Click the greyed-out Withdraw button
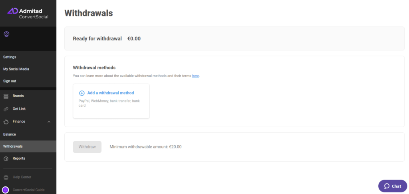This screenshot has height=194, width=409. tap(87, 147)
